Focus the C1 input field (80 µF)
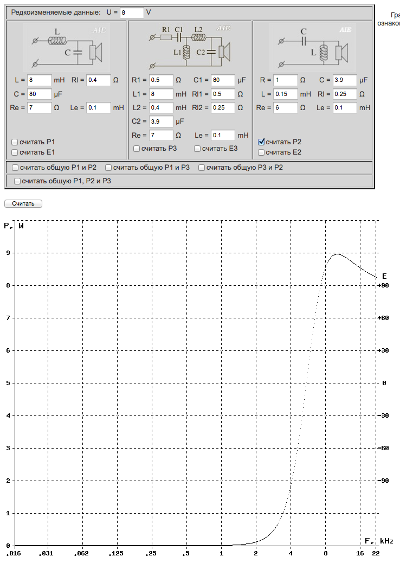Viewport: 400px width, 563px height. 223,80
